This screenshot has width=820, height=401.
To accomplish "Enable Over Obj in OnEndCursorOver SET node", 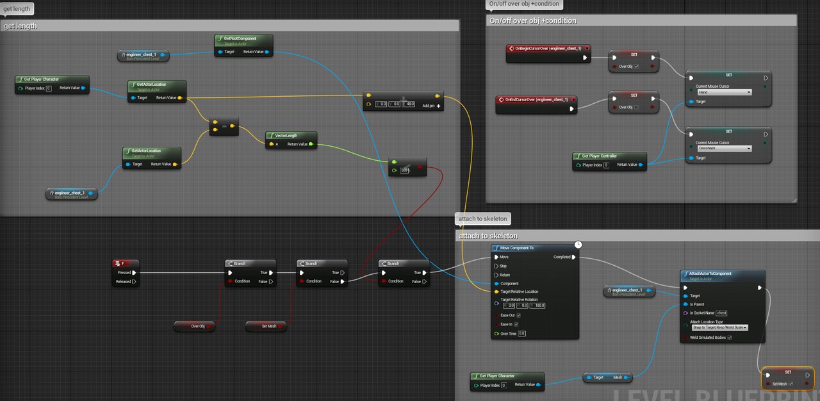I will point(636,107).
